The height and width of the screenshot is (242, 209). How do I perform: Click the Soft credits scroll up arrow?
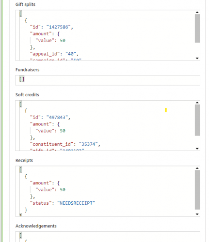coord(197,103)
